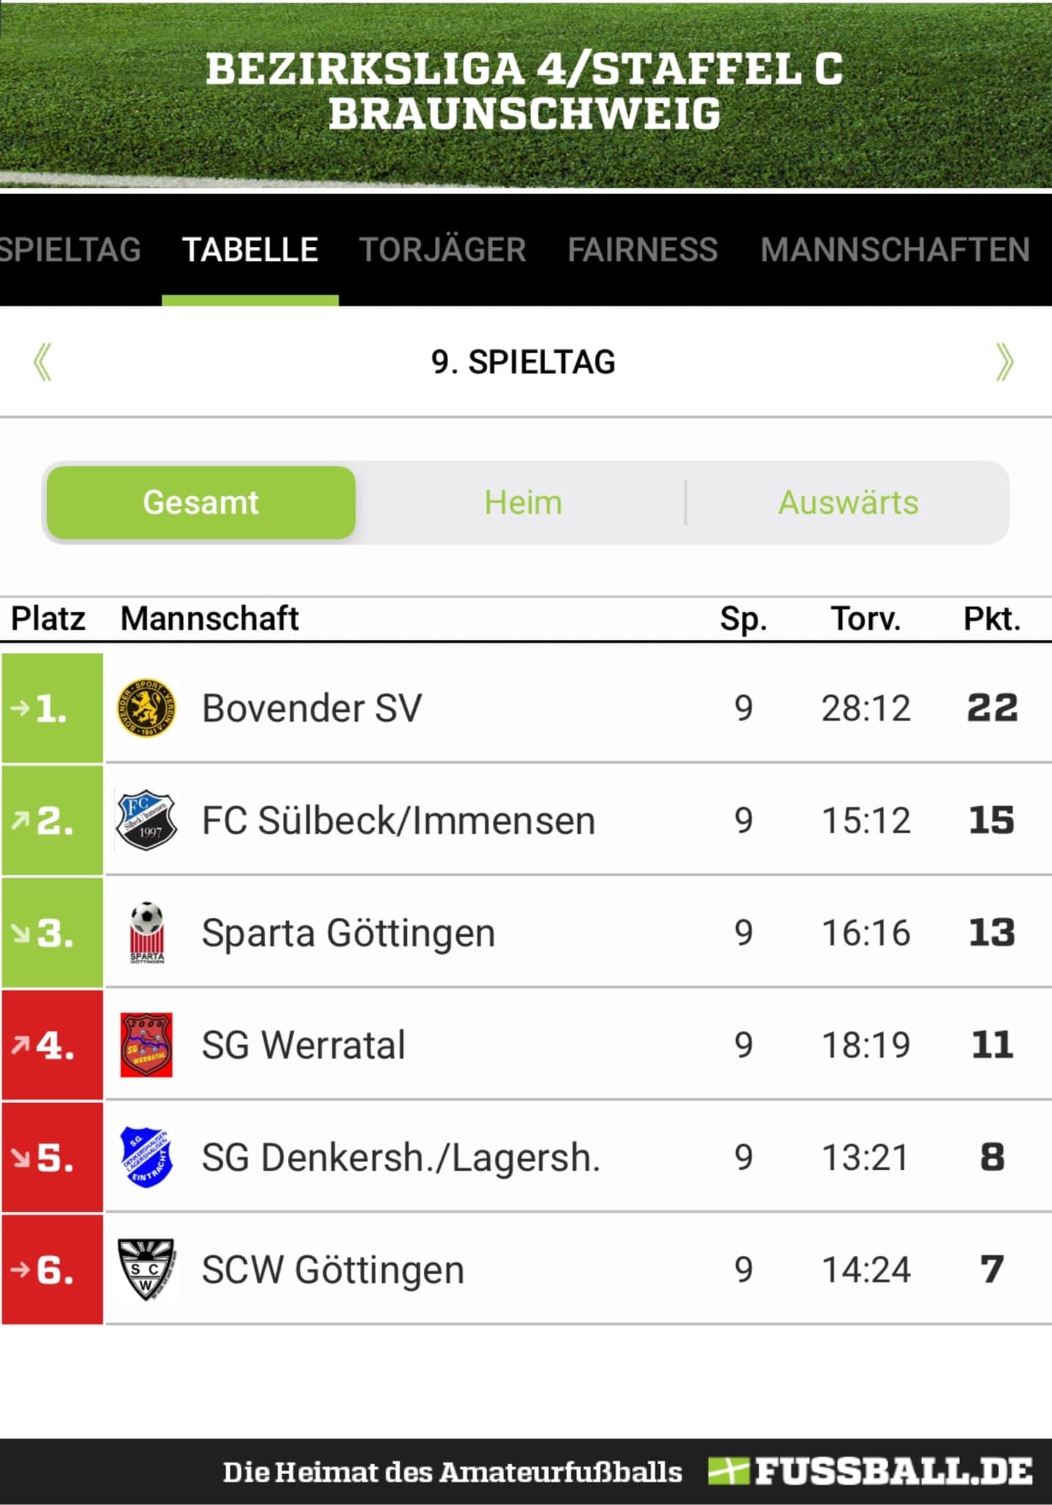Click the 9. Spieltag matchday heading
Image resolution: width=1052 pixels, height=1505 pixels.
(x=523, y=362)
